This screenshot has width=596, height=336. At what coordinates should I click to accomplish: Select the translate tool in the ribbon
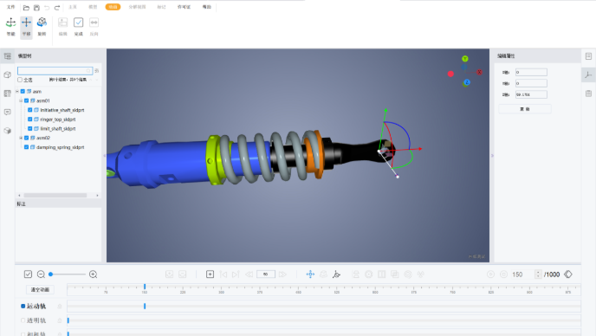(26, 23)
